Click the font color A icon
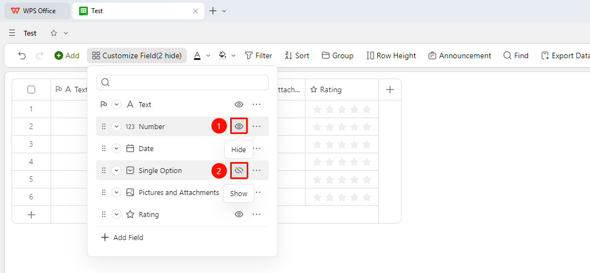 point(197,55)
